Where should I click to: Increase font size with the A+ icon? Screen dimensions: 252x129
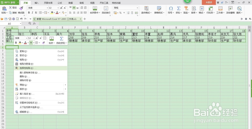(x=61, y=8)
